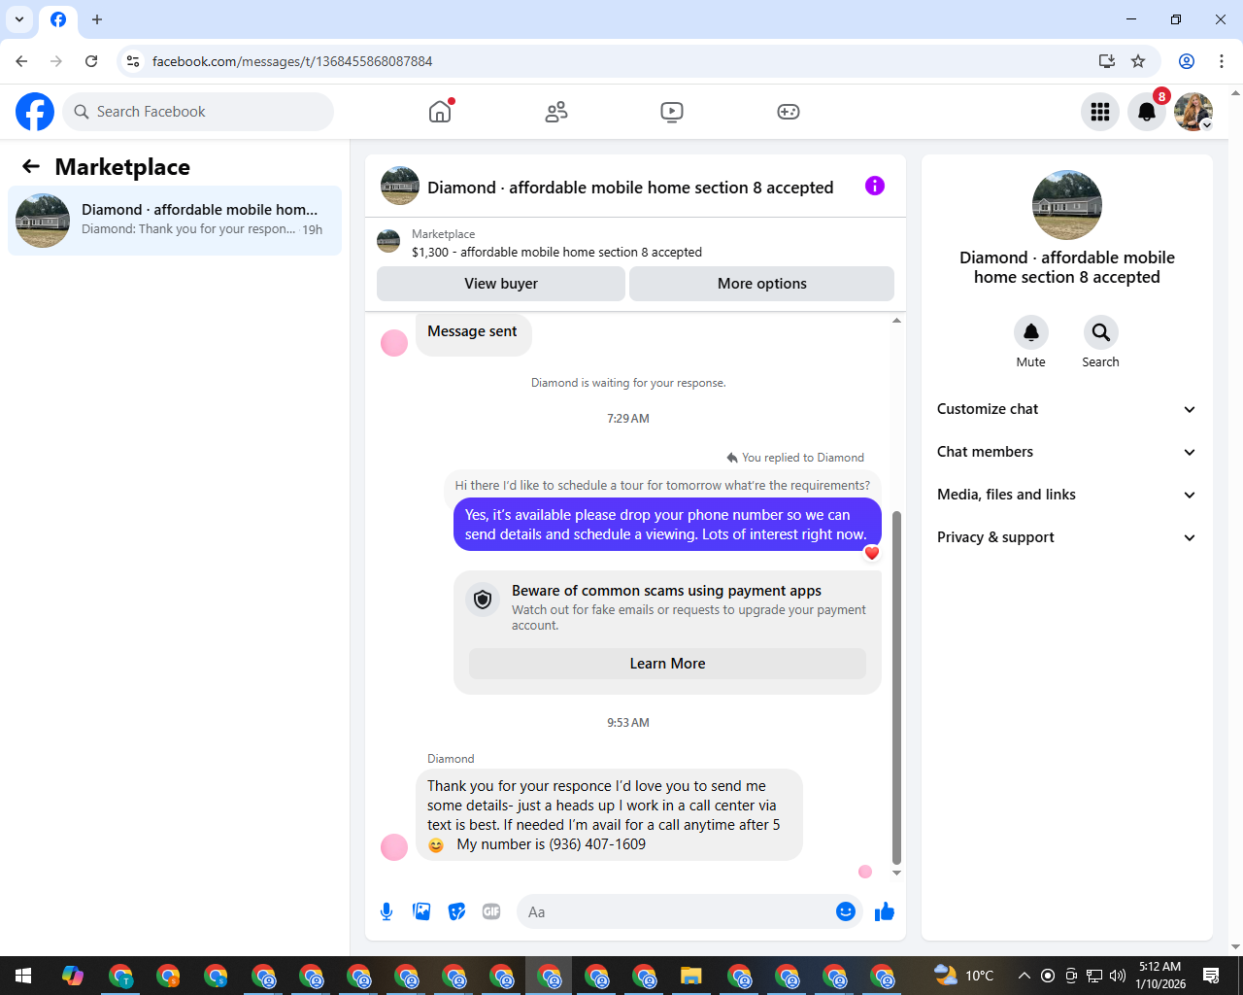The width and height of the screenshot is (1243, 995).
Task: Expand the Customize chat section
Action: click(1067, 409)
